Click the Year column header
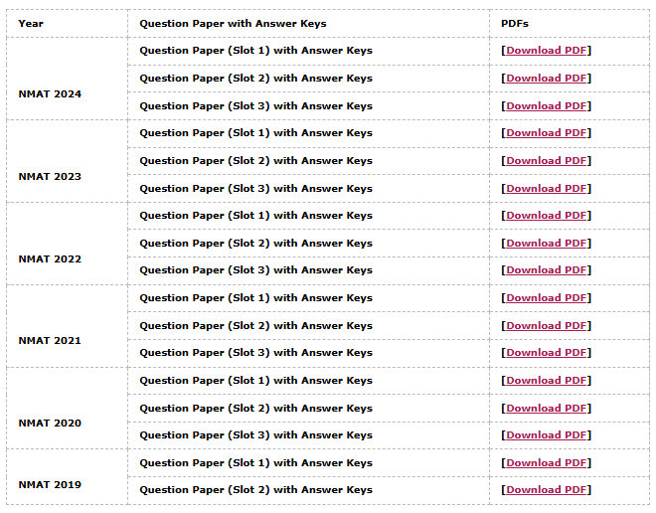656x513 pixels. coord(31,24)
